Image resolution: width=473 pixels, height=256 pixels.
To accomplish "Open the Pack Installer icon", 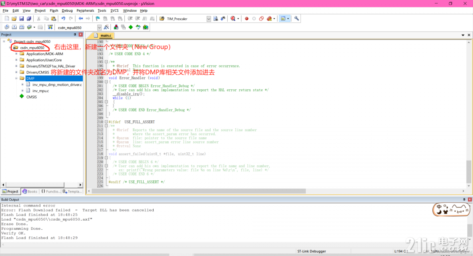I will 146,27.
